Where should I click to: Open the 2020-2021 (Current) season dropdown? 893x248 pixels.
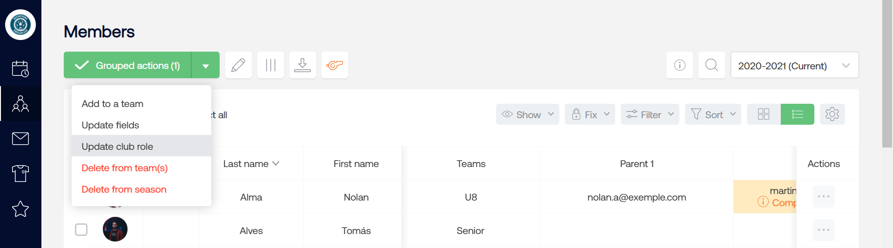tap(794, 65)
